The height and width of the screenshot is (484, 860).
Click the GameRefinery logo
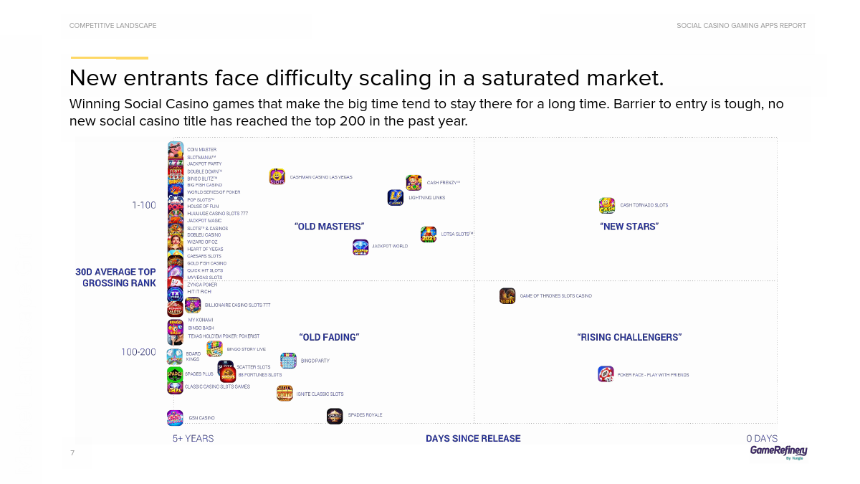pyautogui.click(x=778, y=452)
